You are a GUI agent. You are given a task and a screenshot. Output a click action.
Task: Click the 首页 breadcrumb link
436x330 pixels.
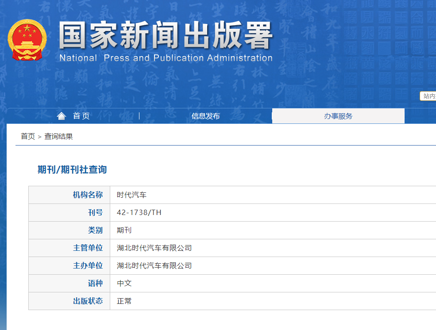(27, 136)
